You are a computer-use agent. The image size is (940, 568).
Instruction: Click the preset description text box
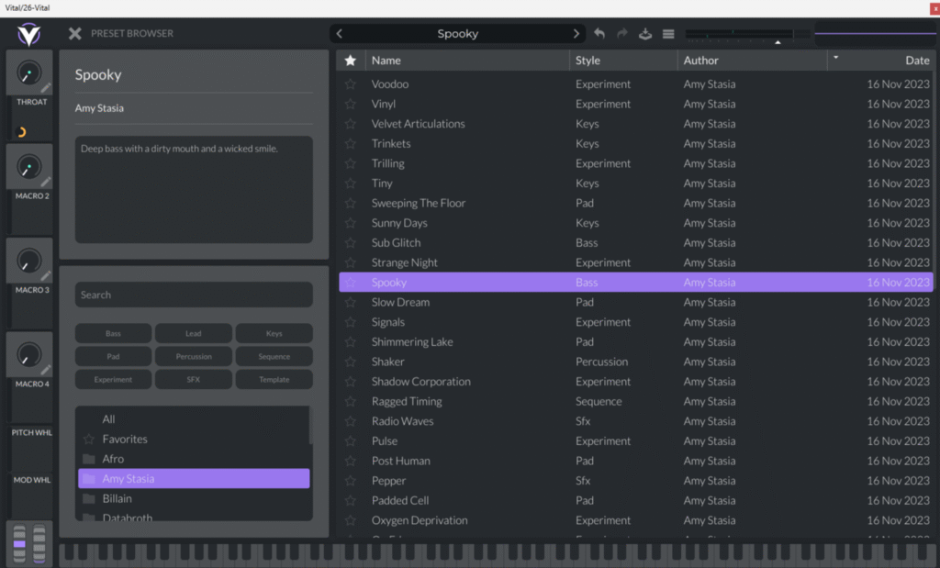tap(194, 189)
